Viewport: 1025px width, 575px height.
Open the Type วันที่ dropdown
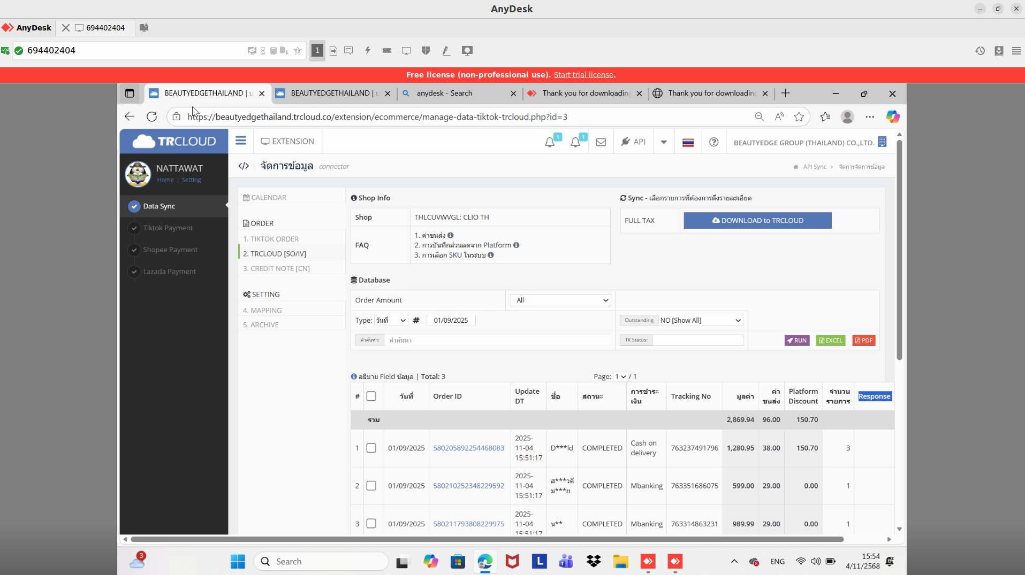tap(391, 320)
